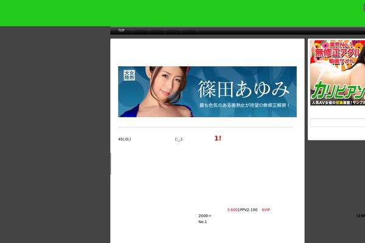The width and height of the screenshot is (365, 243).
Task: Click the small handle on content's left edge
Action: [x=111, y=164]
